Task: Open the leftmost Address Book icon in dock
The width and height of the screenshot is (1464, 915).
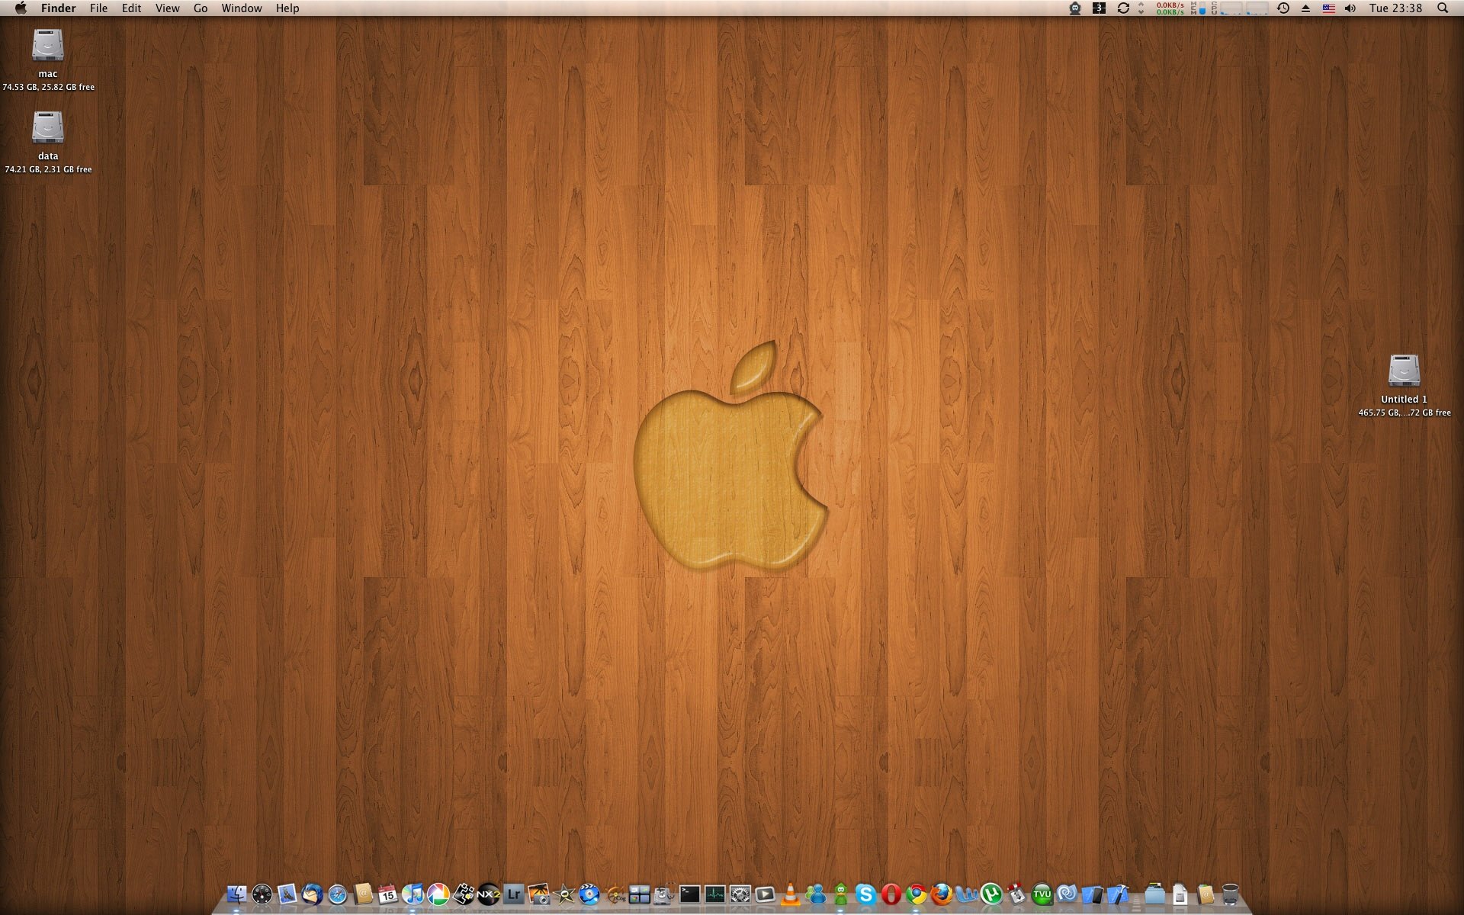Action: 363,894
